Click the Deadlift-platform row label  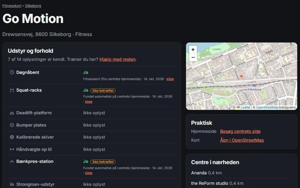tap(34, 113)
